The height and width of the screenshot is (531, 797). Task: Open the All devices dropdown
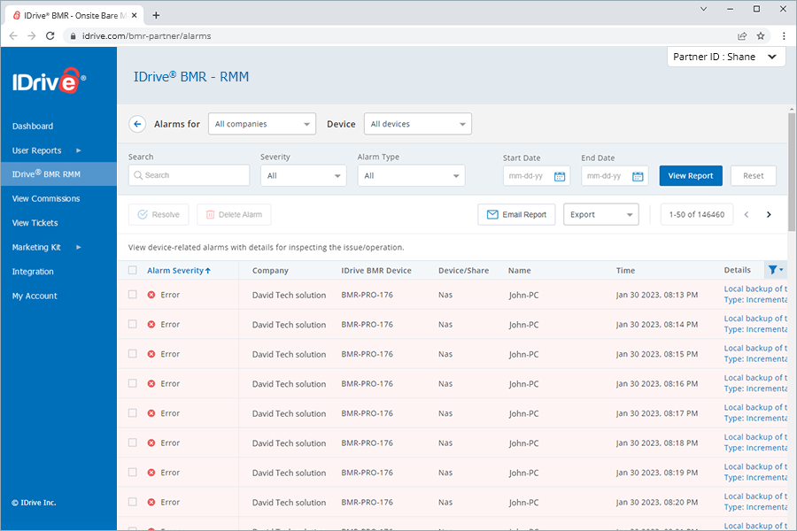coord(418,124)
